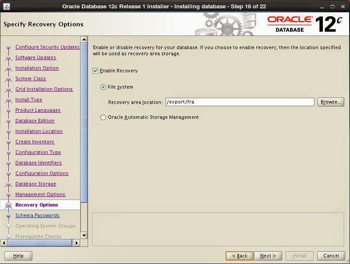Go to Configuration Options step
The height and width of the screenshot is (264, 350).
tap(42, 173)
